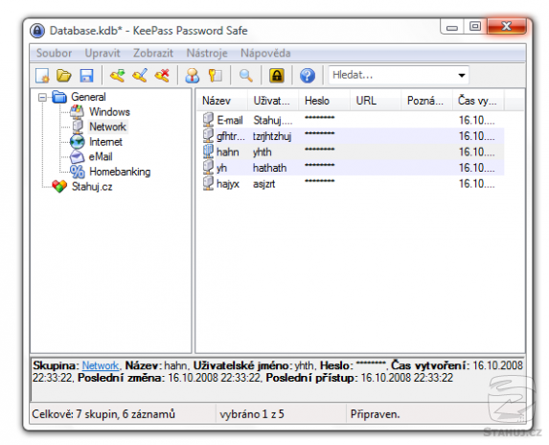Screen dimensions: 549x445
Task: Click the hahn entry's icon
Action: coord(208,152)
